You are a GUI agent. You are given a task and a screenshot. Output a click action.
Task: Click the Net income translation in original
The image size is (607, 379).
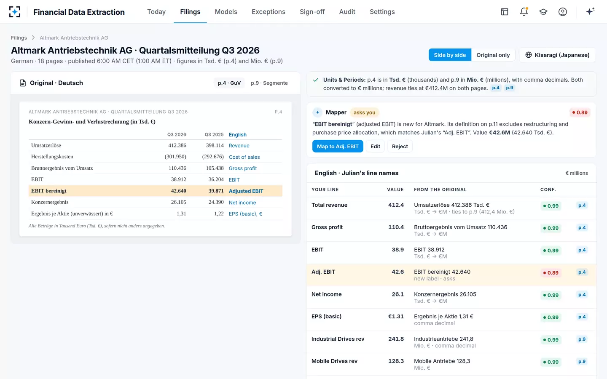click(x=242, y=203)
